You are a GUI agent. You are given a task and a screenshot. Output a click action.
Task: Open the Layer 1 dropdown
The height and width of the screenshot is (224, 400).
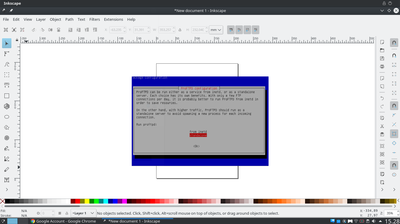point(84,213)
